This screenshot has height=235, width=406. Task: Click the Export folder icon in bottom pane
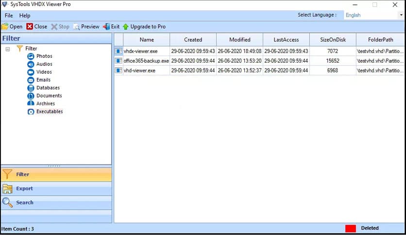7,189
